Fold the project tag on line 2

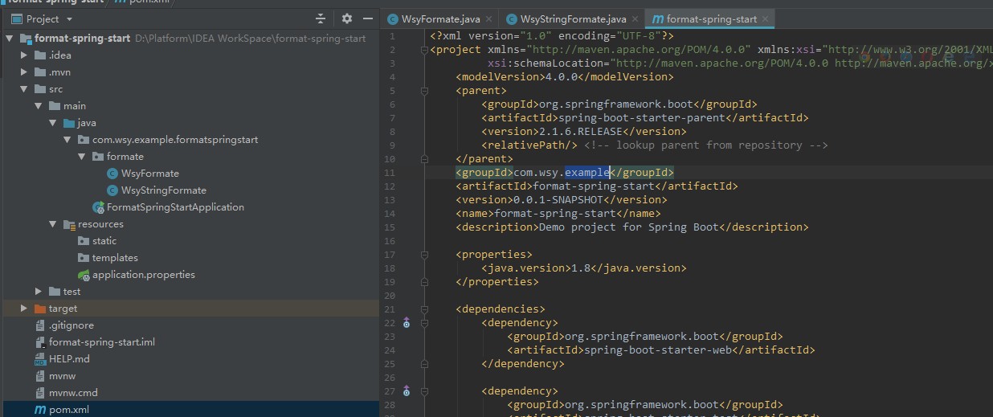[x=424, y=50]
